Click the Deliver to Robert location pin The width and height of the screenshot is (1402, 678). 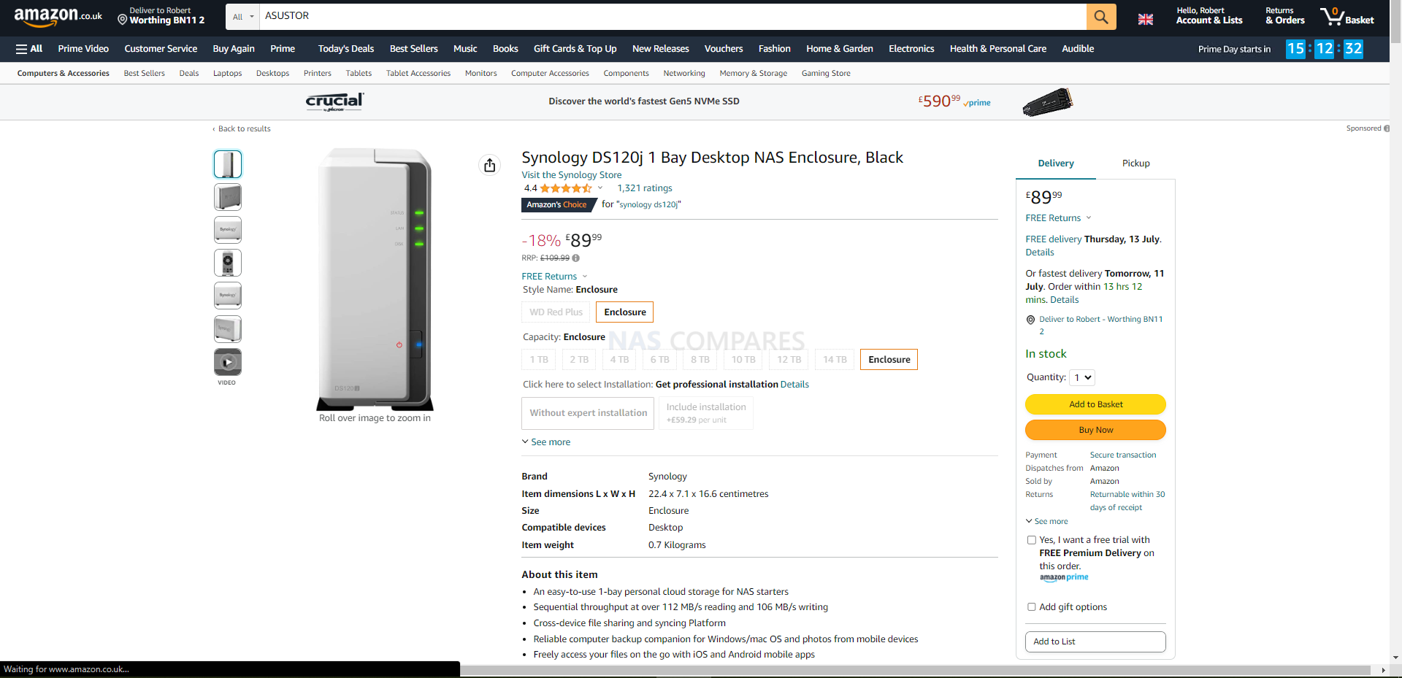(123, 20)
